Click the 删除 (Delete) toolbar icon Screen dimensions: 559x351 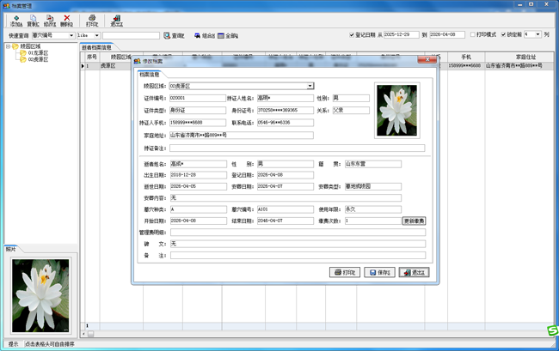point(67,20)
